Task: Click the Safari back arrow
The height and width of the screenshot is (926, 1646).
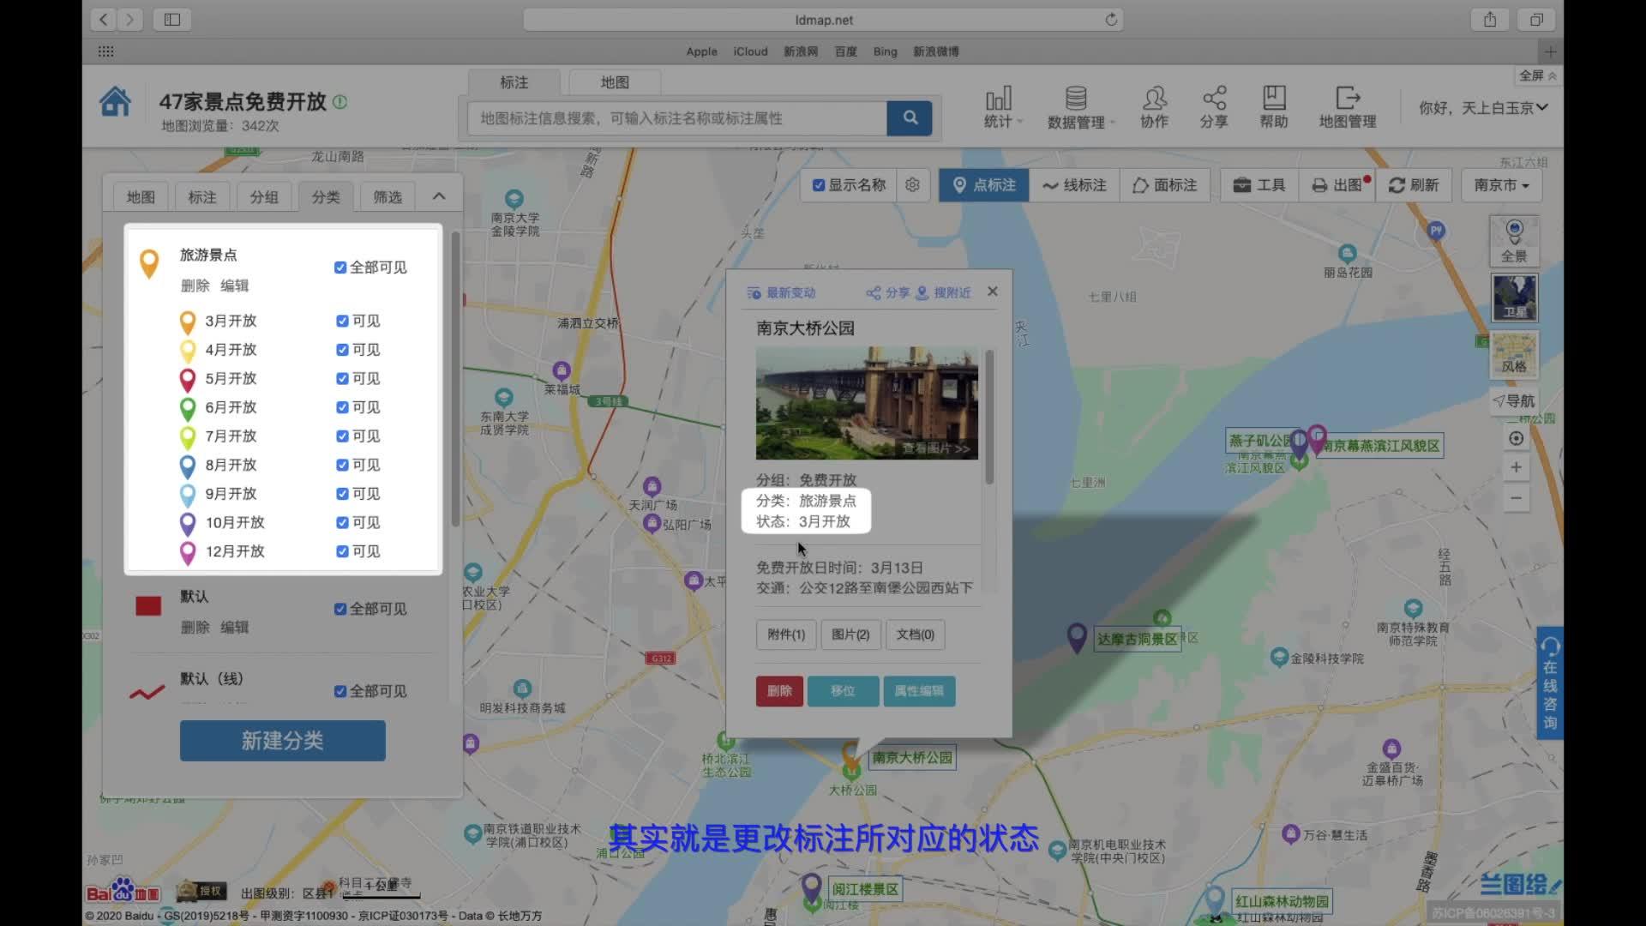Action: (104, 20)
